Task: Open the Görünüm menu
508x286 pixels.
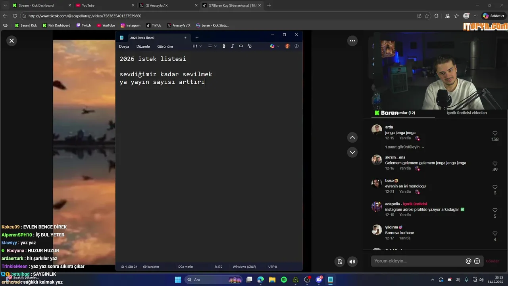Action: (165, 46)
